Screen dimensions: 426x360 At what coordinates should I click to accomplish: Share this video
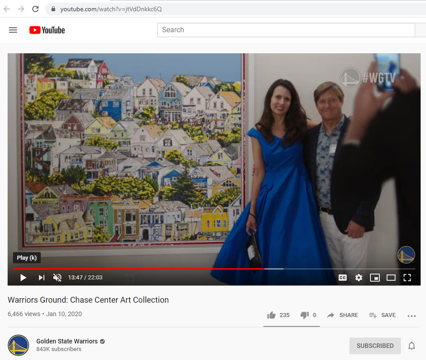(x=342, y=315)
